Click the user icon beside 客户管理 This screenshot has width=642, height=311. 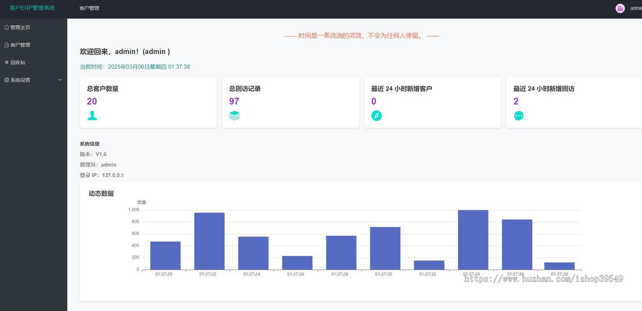pos(6,45)
